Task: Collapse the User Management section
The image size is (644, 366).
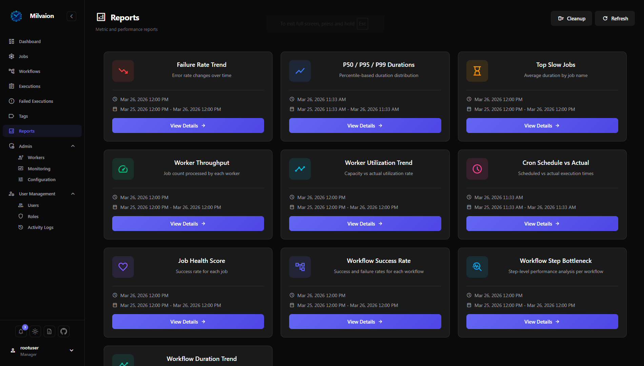Action: tap(73, 194)
